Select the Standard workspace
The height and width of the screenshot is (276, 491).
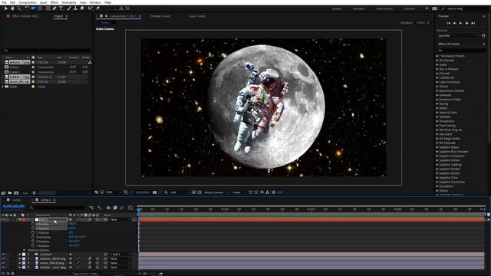click(359, 8)
